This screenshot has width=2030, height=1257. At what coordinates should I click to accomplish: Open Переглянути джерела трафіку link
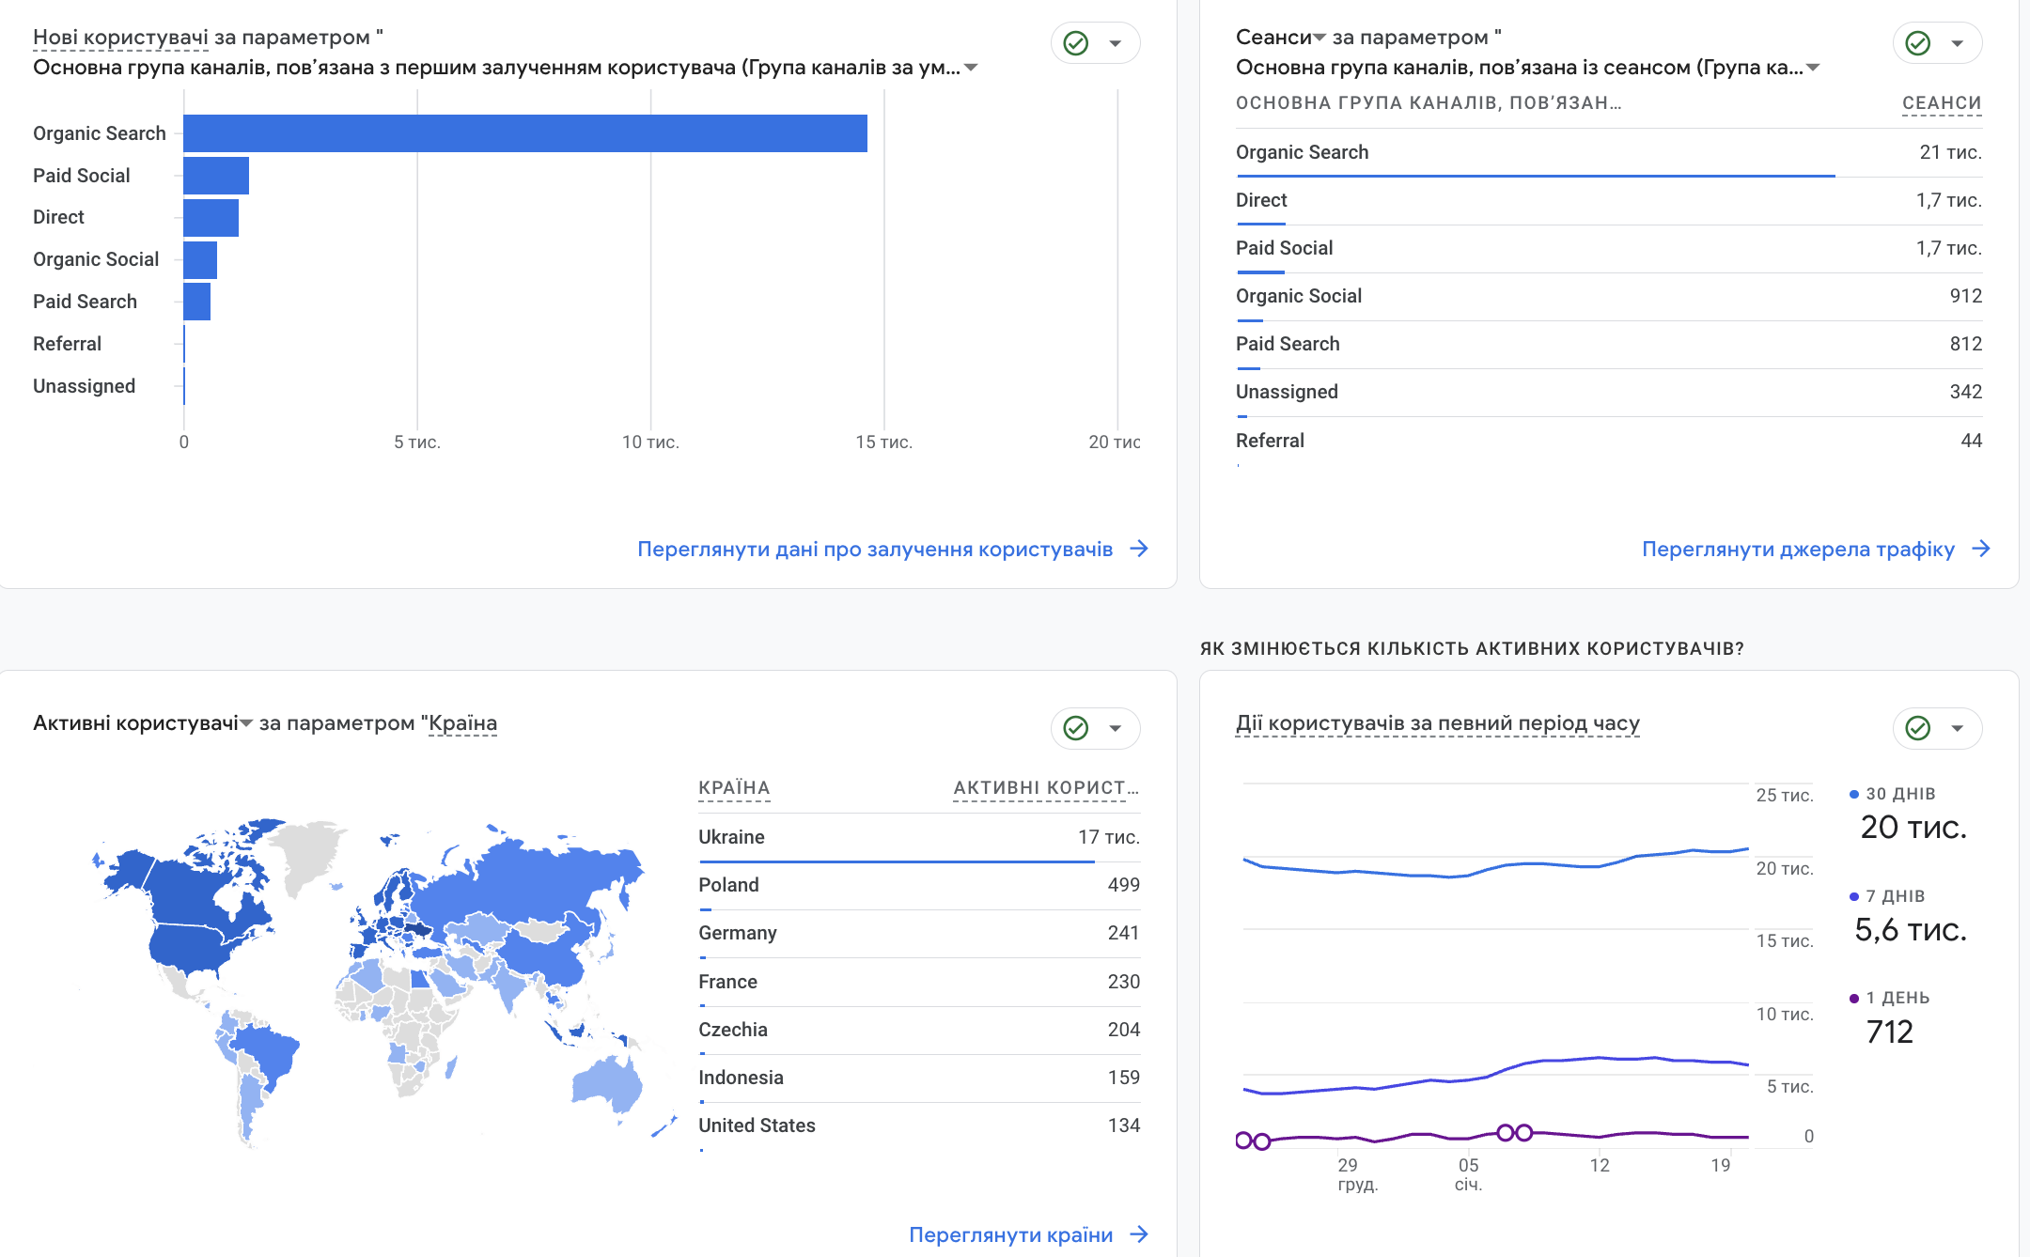[1797, 549]
